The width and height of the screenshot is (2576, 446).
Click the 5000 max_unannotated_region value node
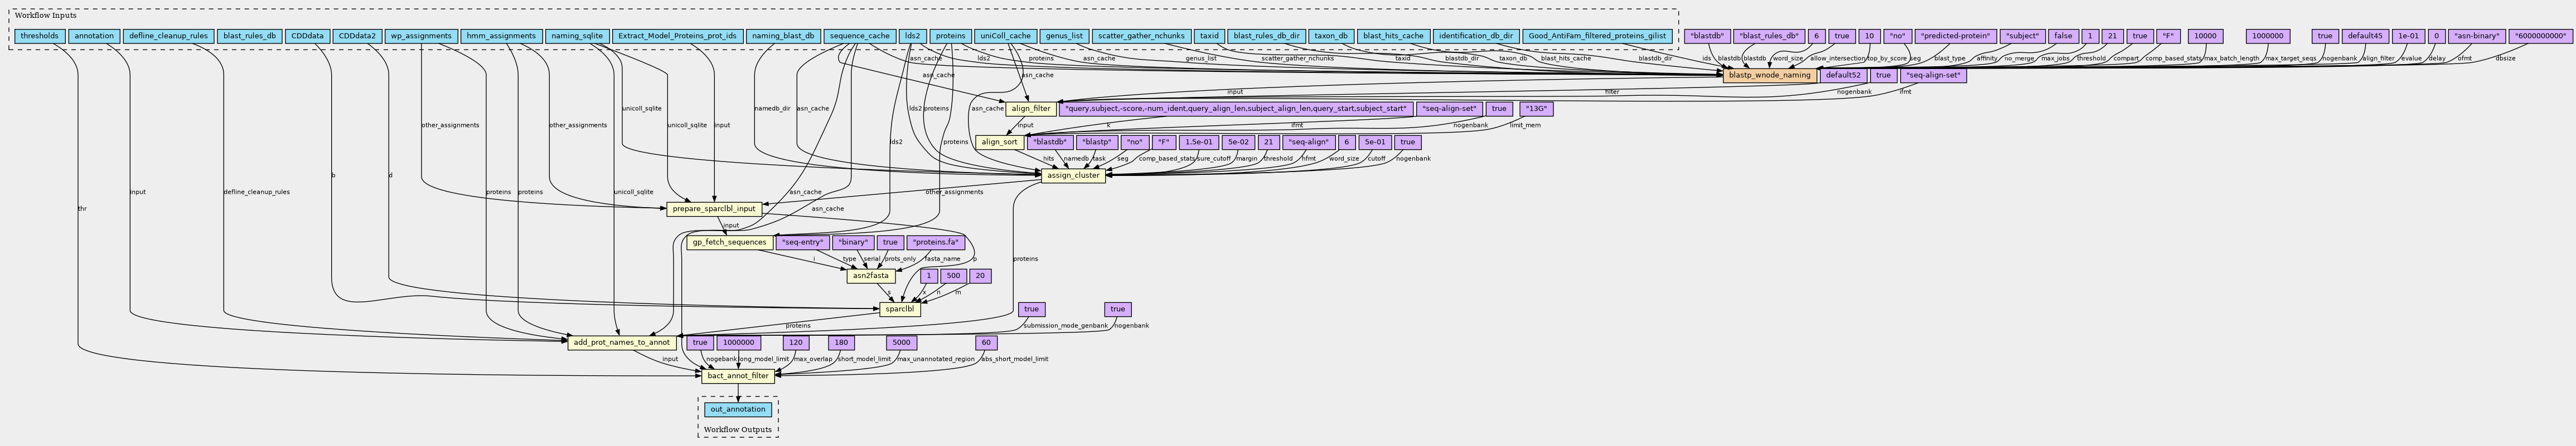[x=901, y=342]
